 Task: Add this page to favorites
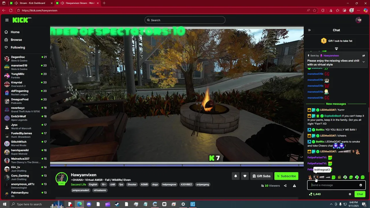pyautogui.click(x=314, y=10)
